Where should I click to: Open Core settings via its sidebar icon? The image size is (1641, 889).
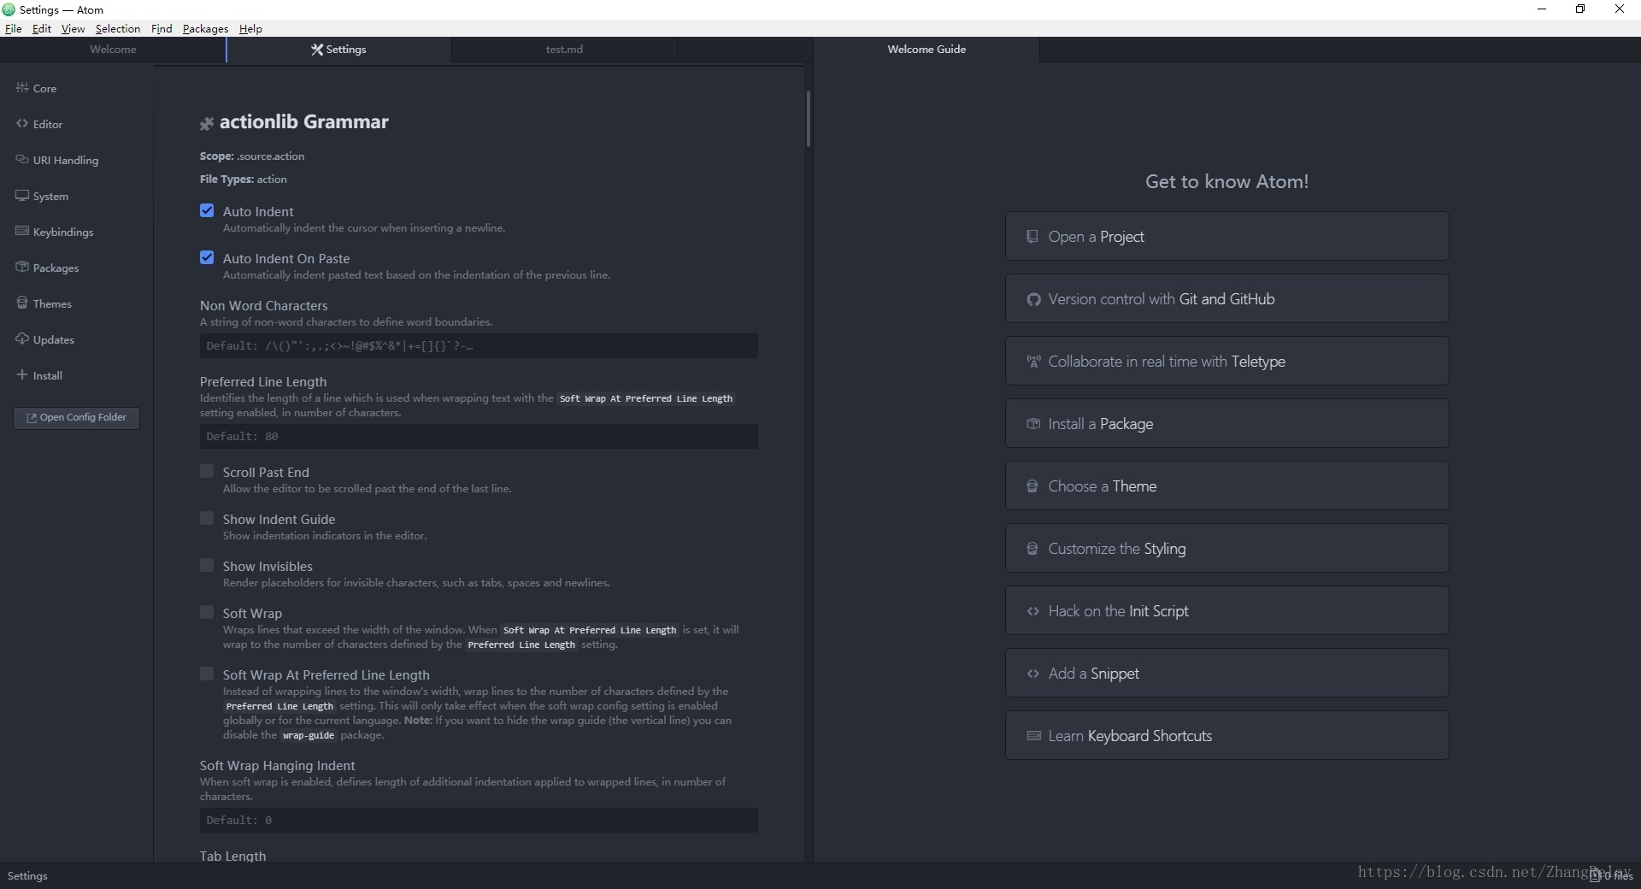point(22,87)
